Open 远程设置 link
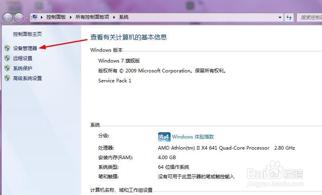Screen dimensions: 322x195 [x=23, y=58]
